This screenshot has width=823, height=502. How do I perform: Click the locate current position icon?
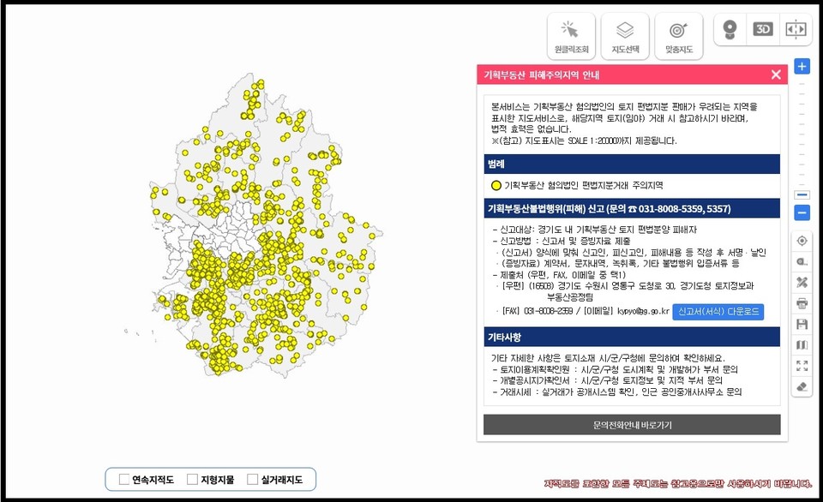[x=802, y=241]
